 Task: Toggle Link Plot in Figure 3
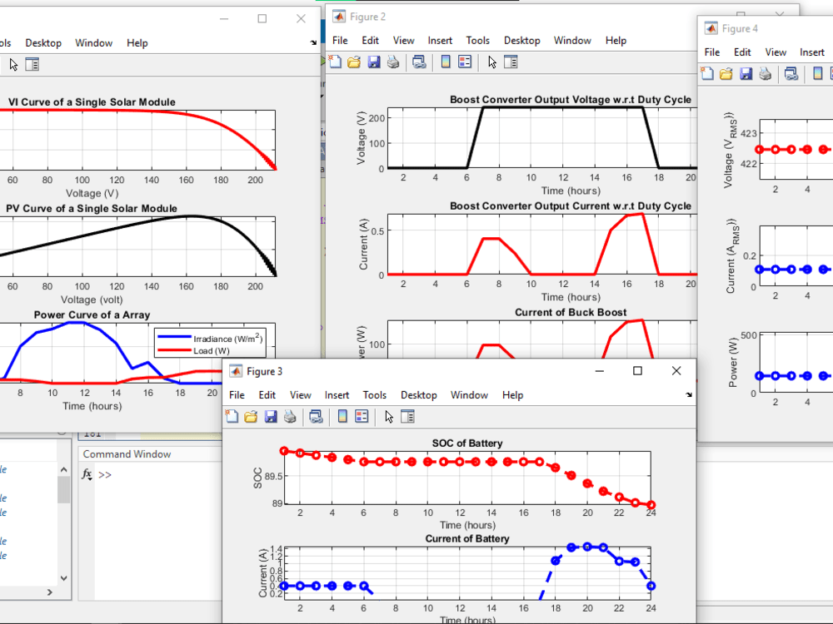pyautogui.click(x=316, y=416)
